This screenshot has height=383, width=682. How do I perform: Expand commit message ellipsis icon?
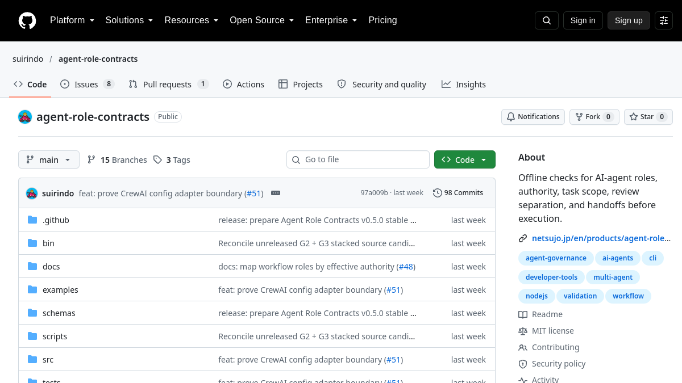click(x=276, y=193)
